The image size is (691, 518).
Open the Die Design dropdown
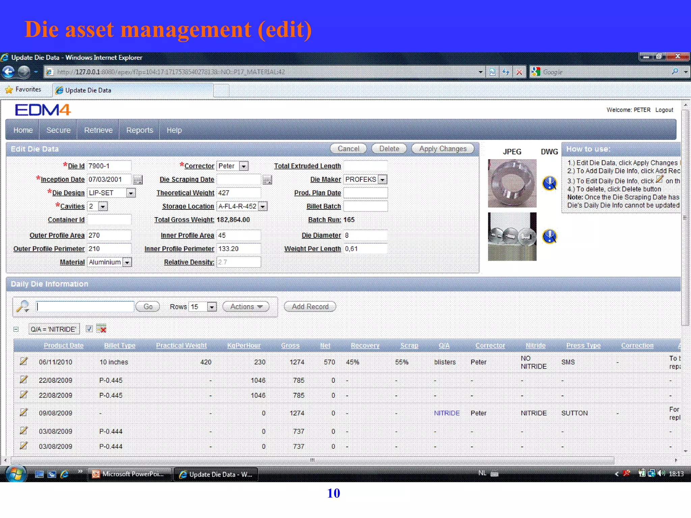click(131, 193)
